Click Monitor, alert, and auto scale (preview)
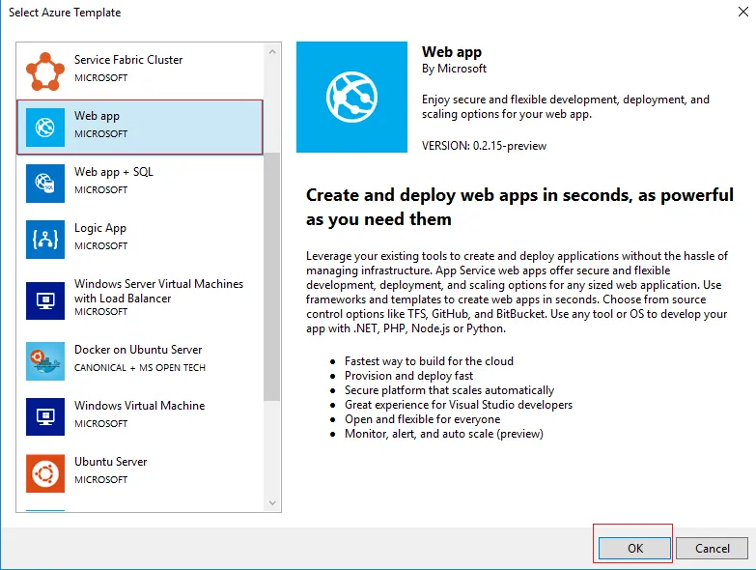756x570 pixels. 444,434
